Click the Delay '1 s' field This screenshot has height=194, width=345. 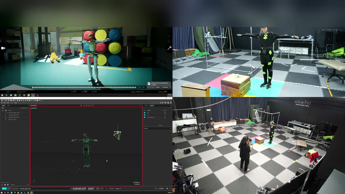click(x=106, y=189)
